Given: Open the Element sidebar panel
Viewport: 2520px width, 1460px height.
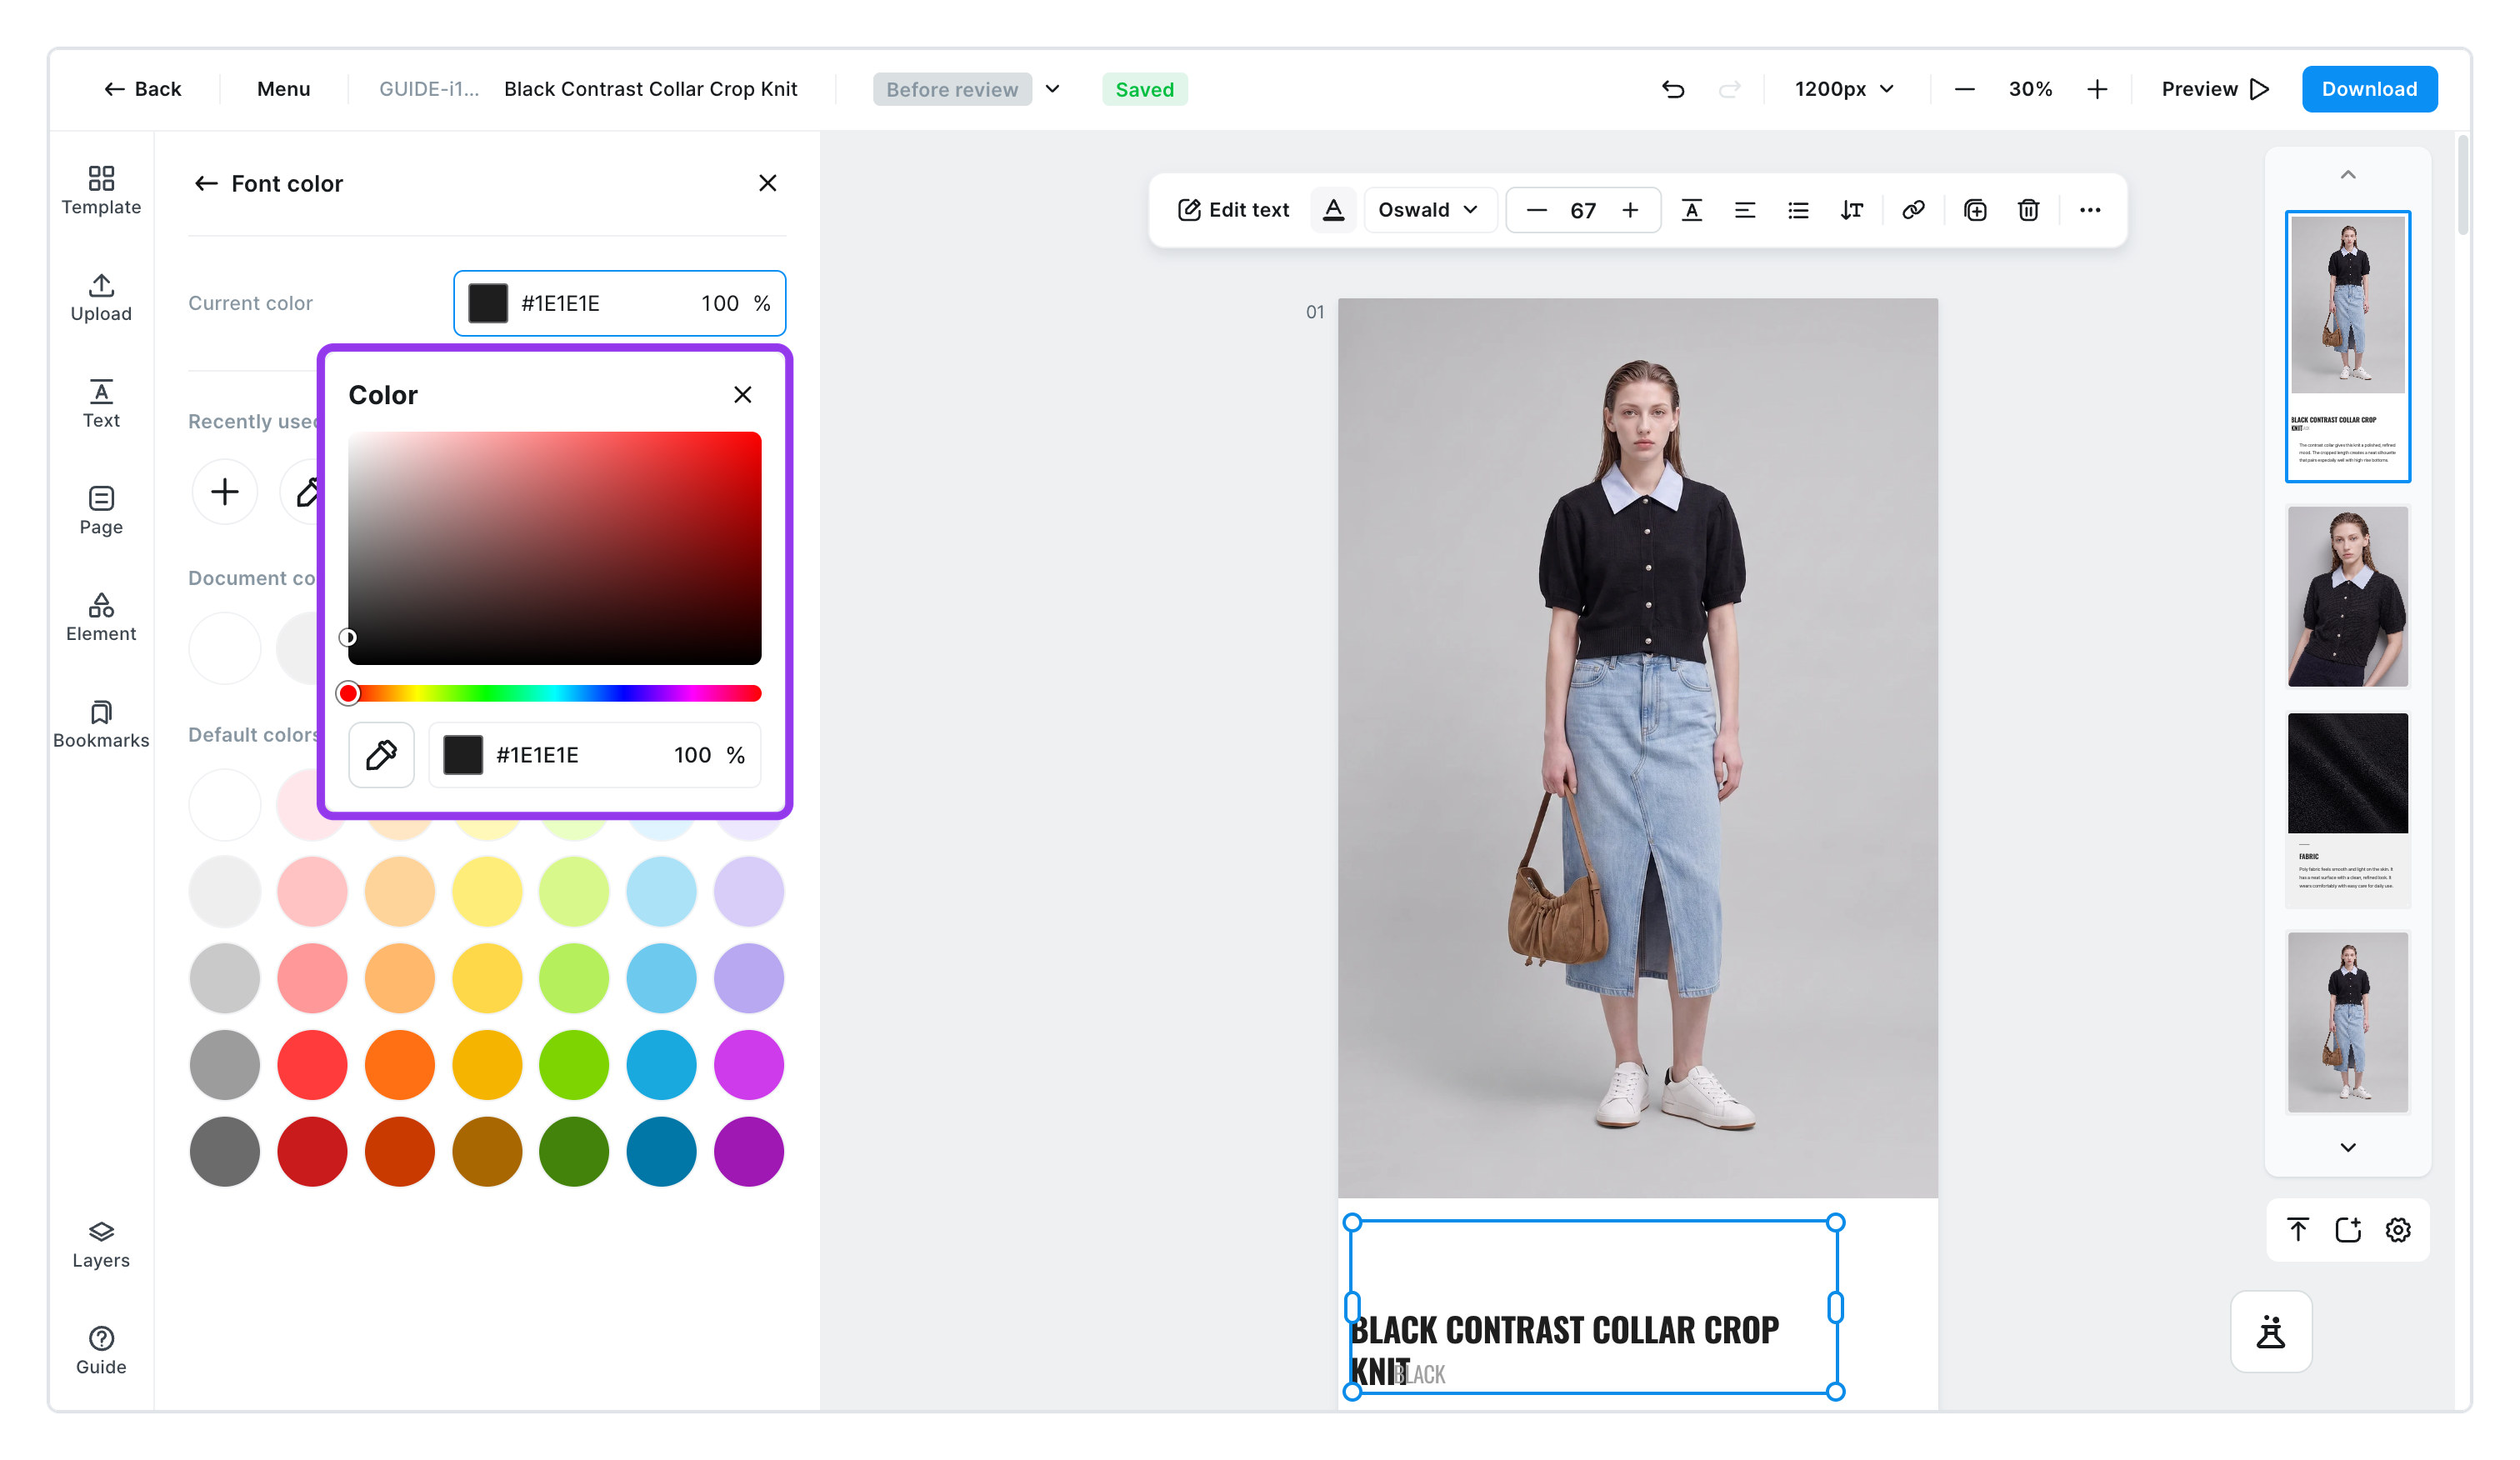Looking at the screenshot, I should [x=101, y=618].
